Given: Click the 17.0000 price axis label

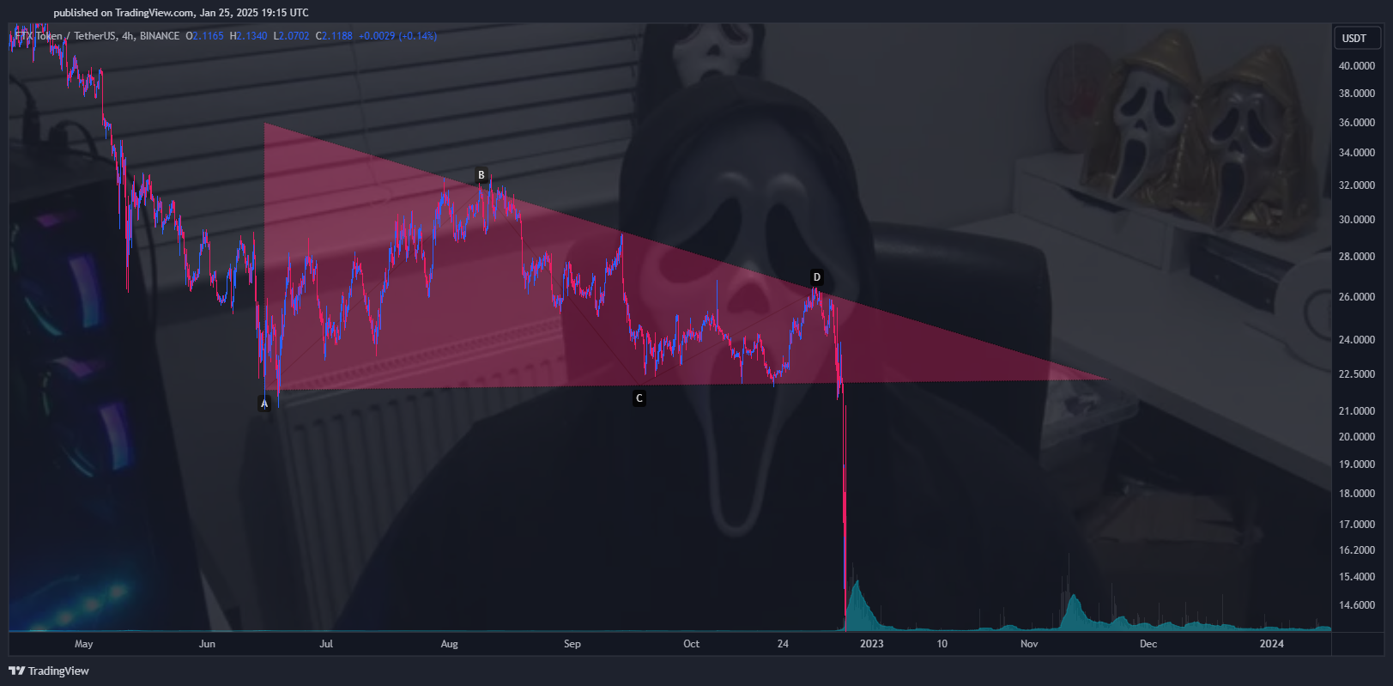Looking at the screenshot, I should tap(1357, 525).
